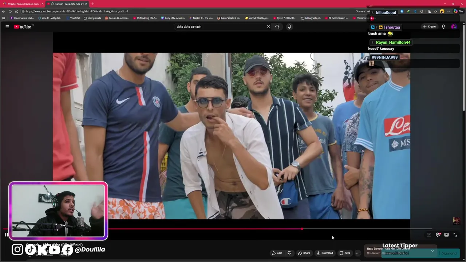466x262 pixels.
Task: Open the Baldur's Gate 3 bookmark
Action: pyautogui.click(x=229, y=18)
